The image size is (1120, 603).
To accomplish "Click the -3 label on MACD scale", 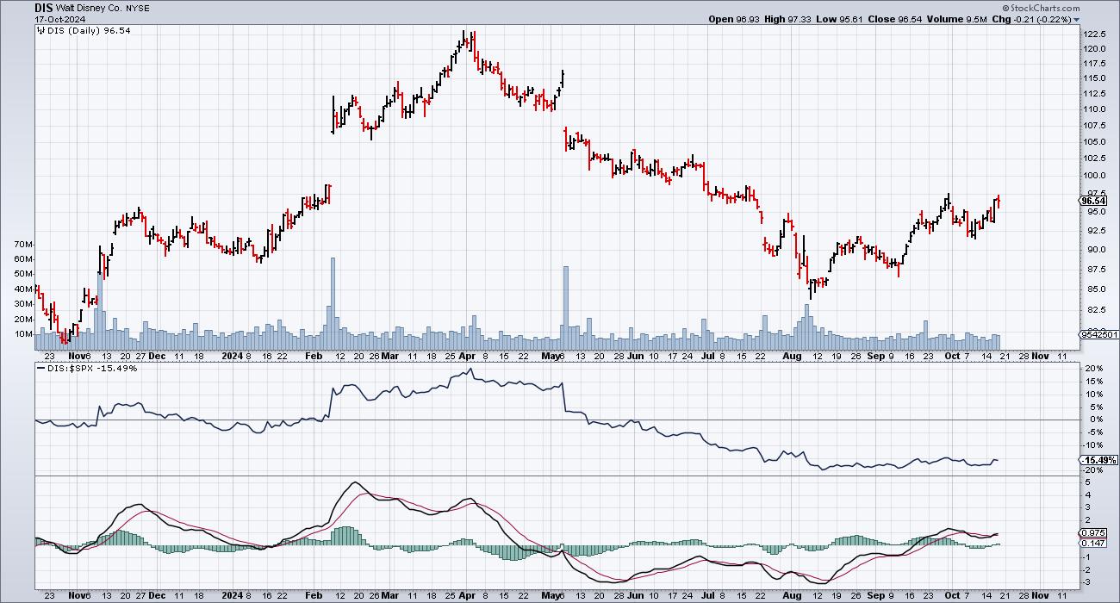I will (x=1088, y=582).
